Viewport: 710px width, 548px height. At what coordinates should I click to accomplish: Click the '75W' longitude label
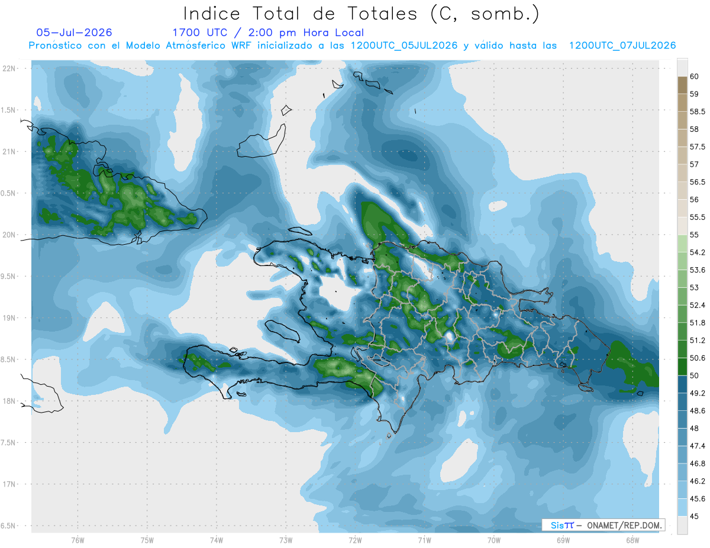[x=147, y=540]
